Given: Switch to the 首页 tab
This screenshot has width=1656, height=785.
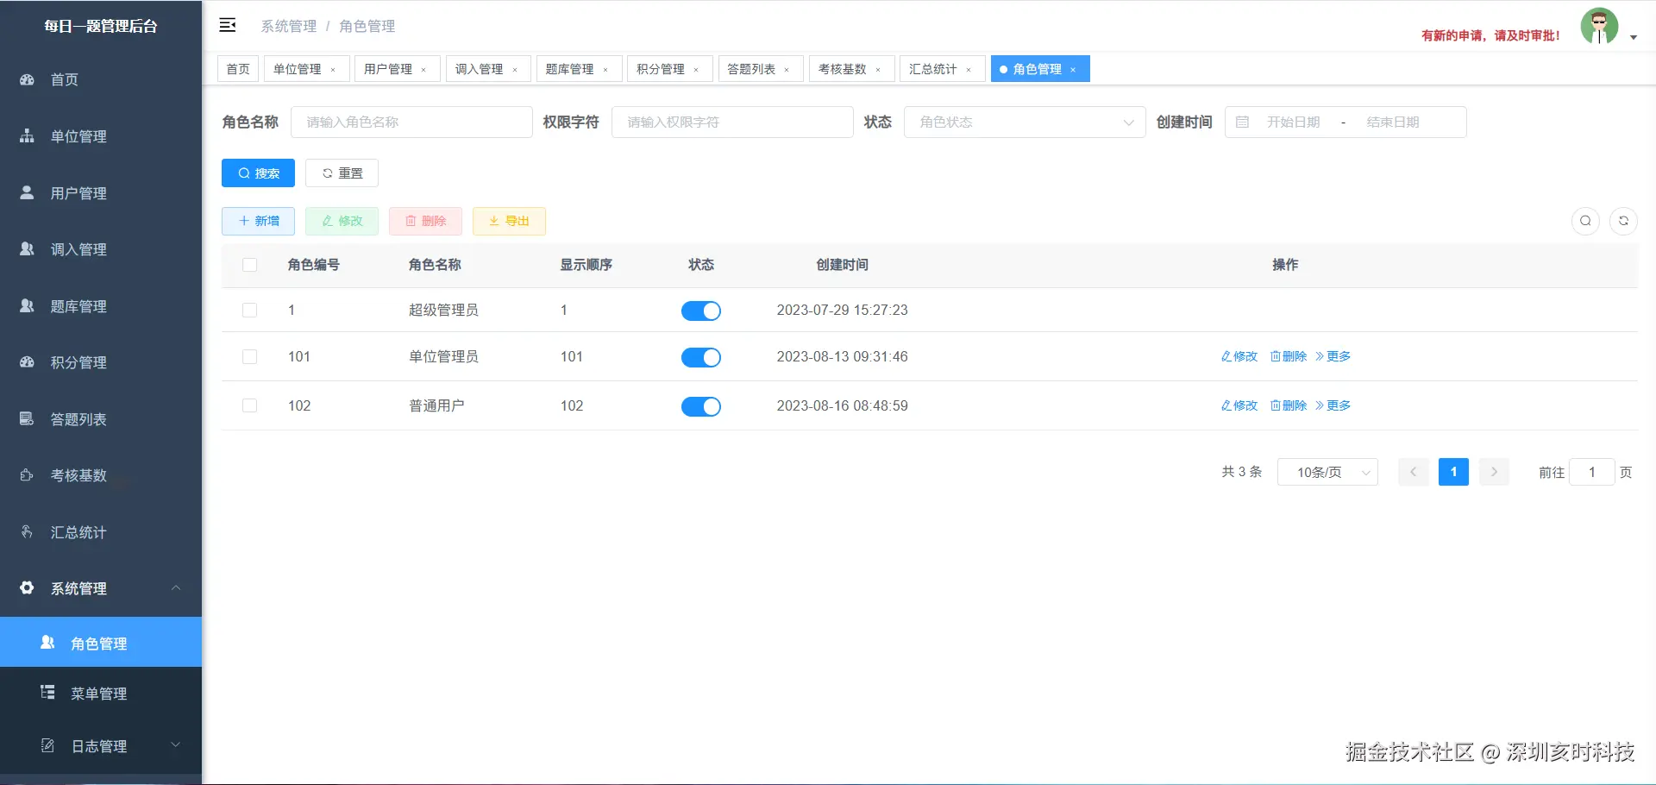Looking at the screenshot, I should pos(238,69).
